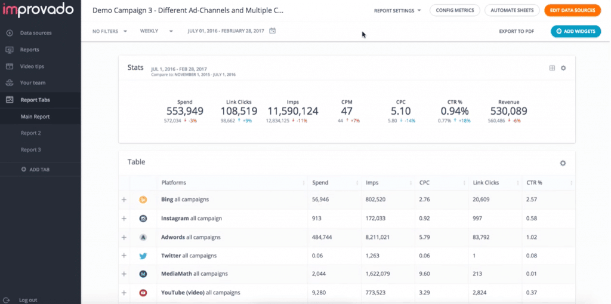Screen dimensions: 611x304
Task: Select the Main Report tab
Action: [35, 116]
